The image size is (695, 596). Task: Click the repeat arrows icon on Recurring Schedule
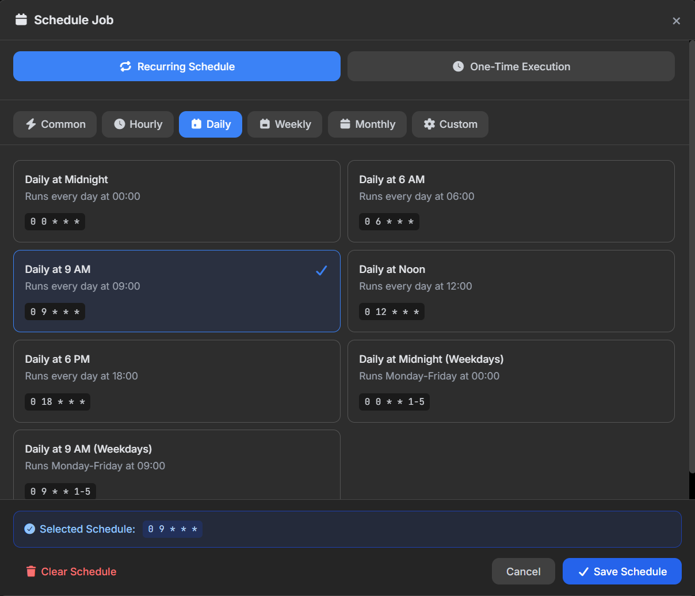[x=125, y=66]
